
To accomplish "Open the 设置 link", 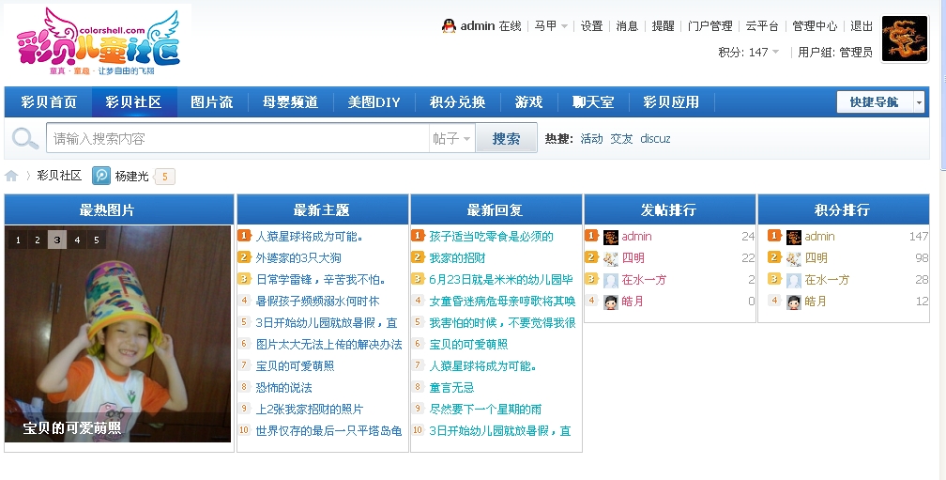I will 591,26.
